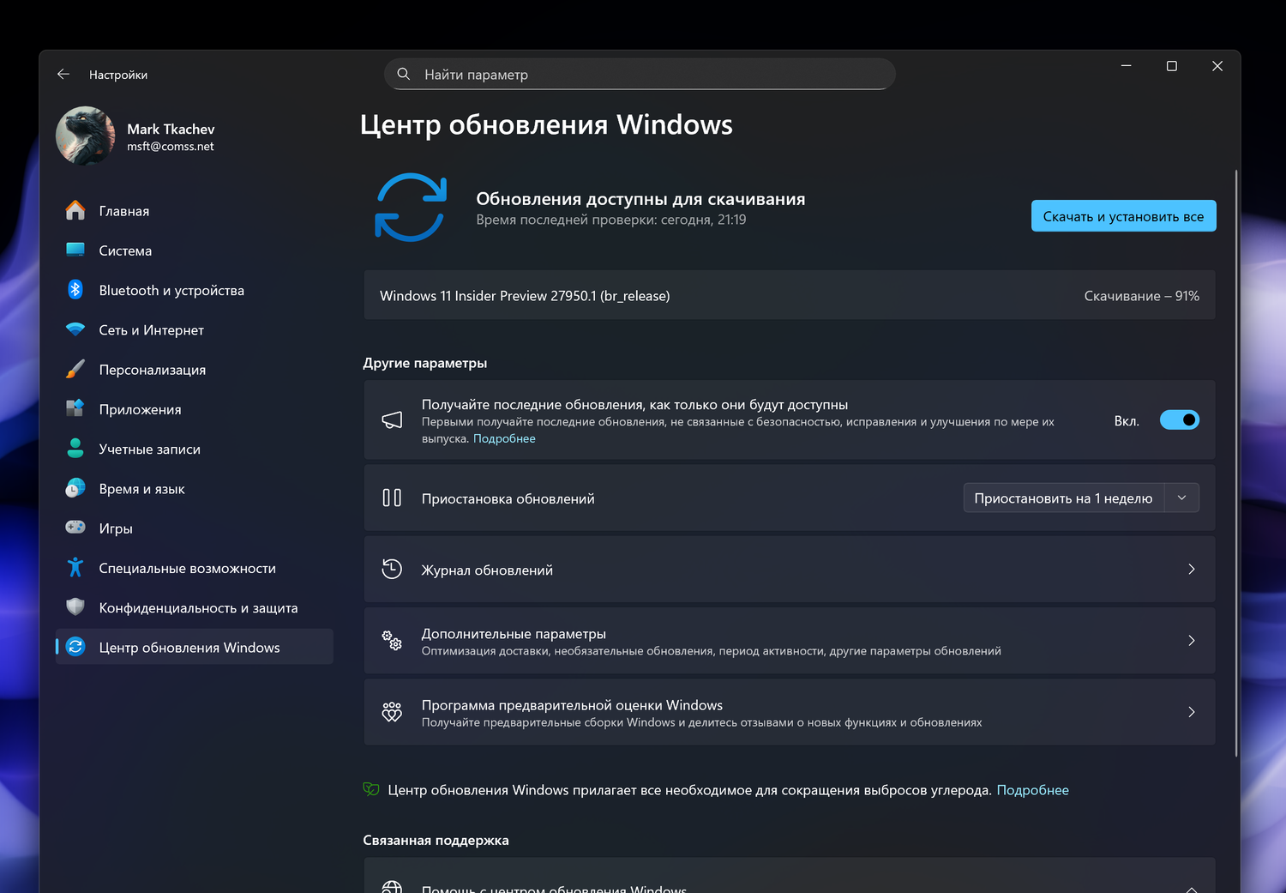
Task: Disable receiving latest updates immediately
Action: pos(1180,419)
